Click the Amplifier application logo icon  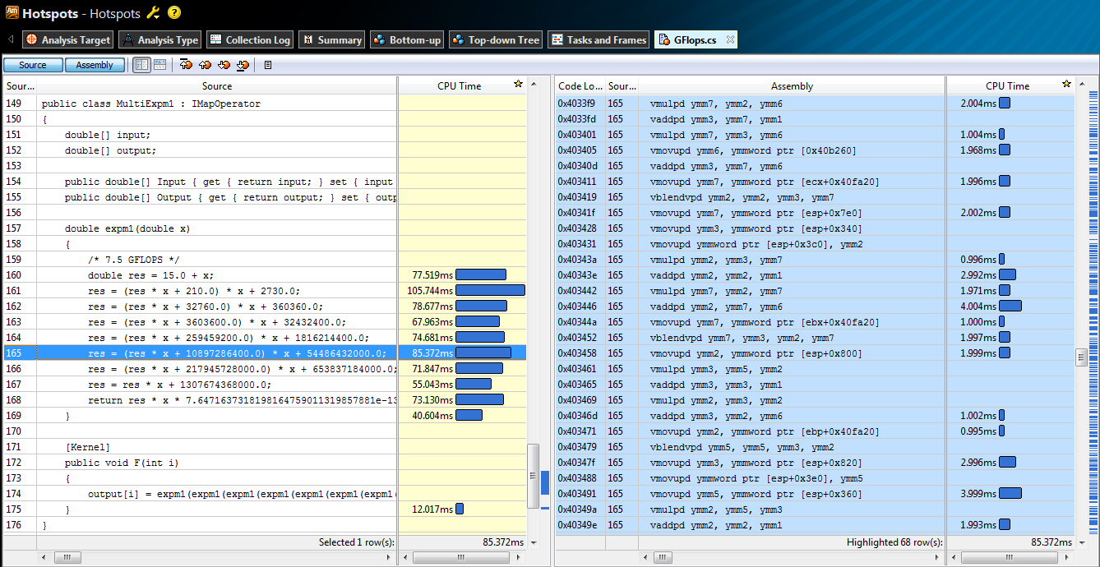11,12
